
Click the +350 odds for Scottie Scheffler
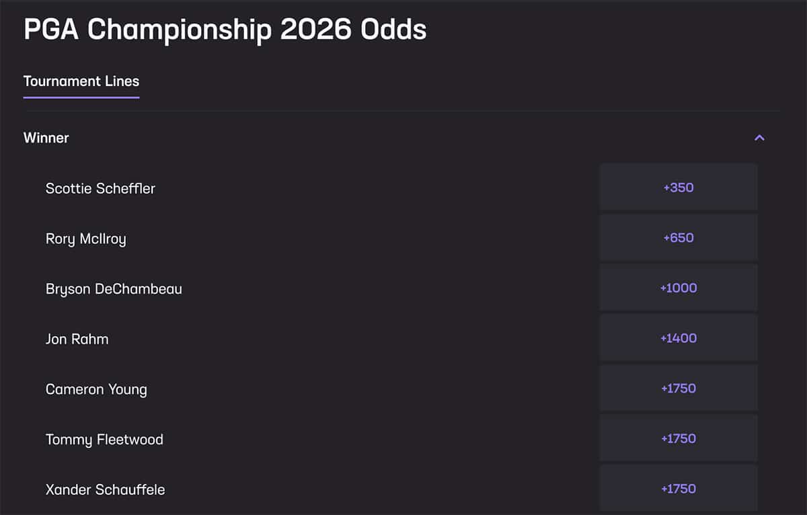pyautogui.click(x=678, y=187)
